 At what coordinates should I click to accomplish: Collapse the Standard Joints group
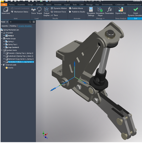pyautogui.click(x=2, y=50)
